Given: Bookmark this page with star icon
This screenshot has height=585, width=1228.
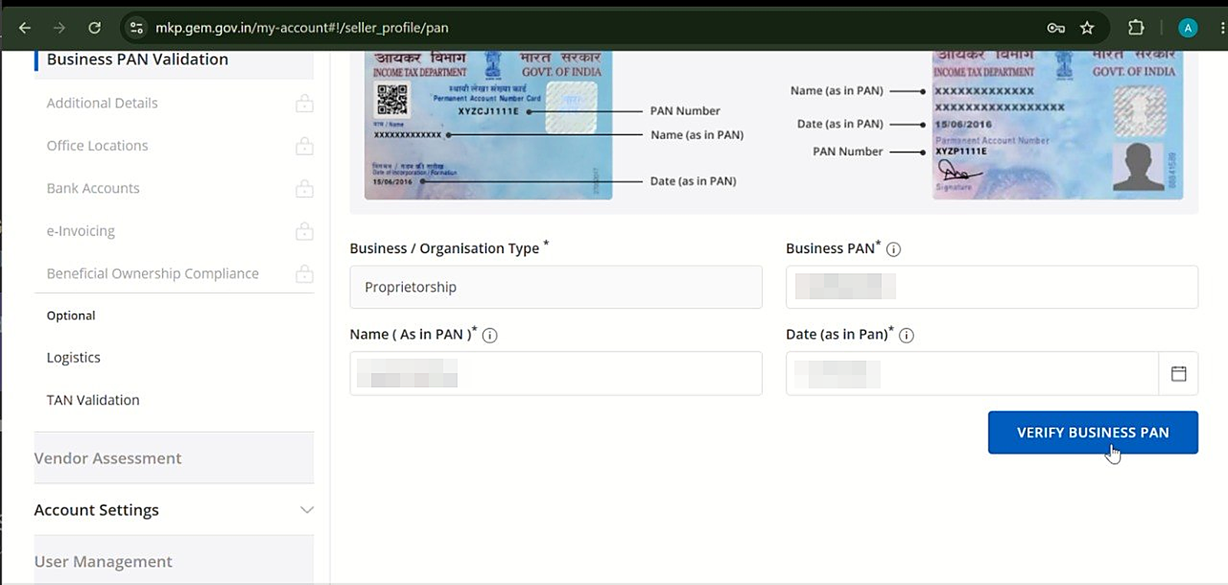Looking at the screenshot, I should 1087,28.
